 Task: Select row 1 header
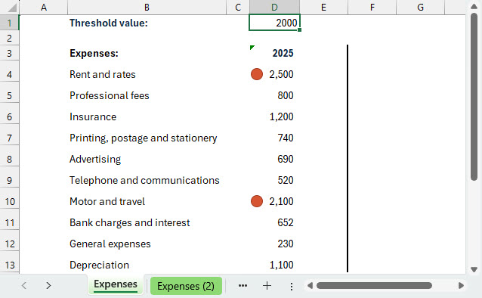(x=10, y=23)
